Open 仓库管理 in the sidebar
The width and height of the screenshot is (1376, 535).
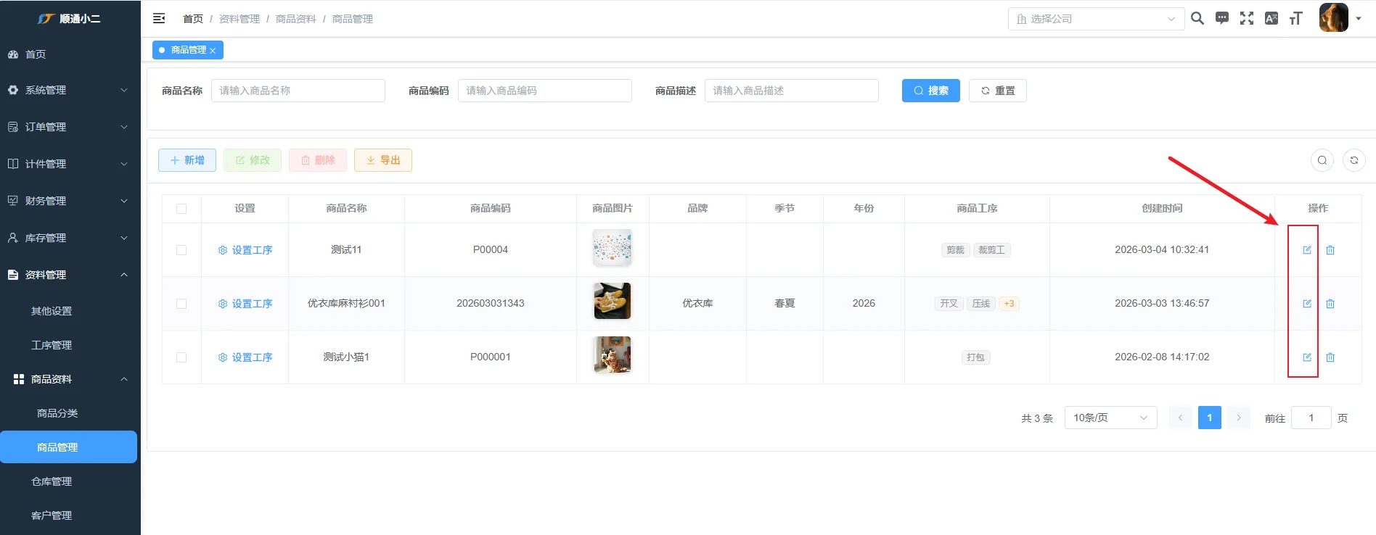[x=52, y=481]
